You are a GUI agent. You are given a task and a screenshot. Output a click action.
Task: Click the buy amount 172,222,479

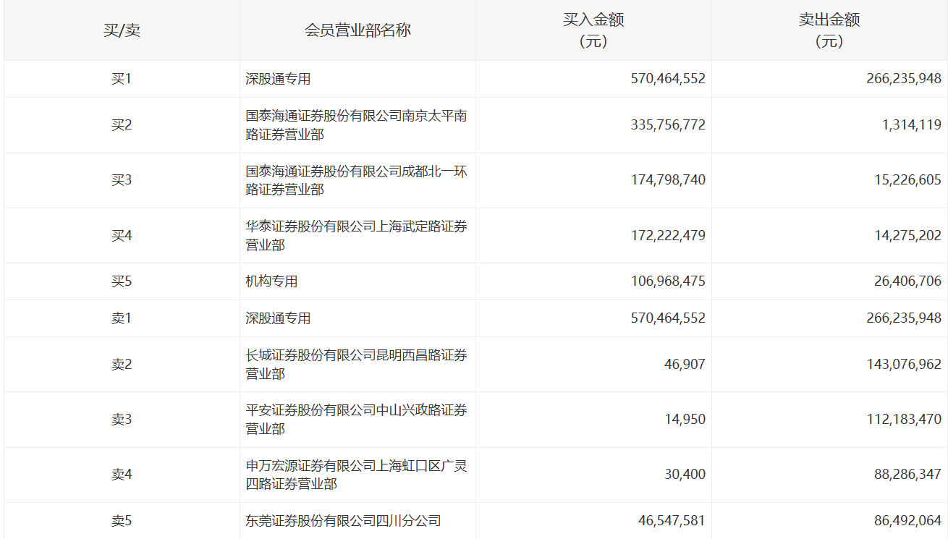[x=668, y=236]
